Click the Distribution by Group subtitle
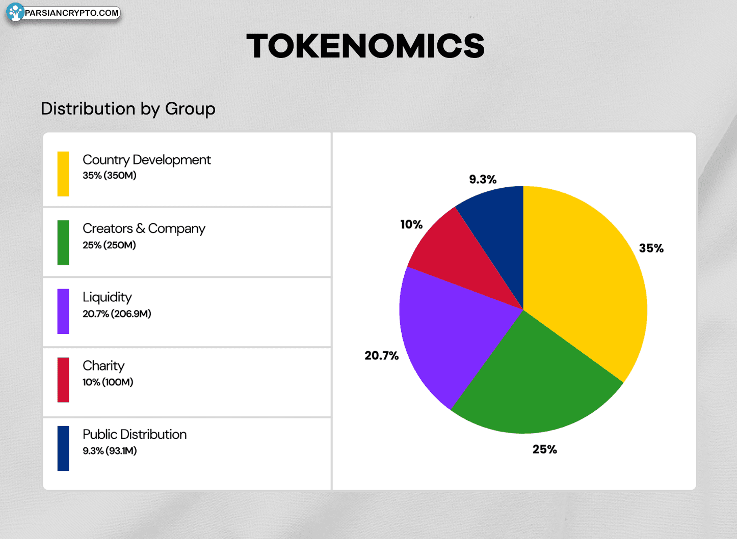This screenshot has width=737, height=539. point(128,109)
